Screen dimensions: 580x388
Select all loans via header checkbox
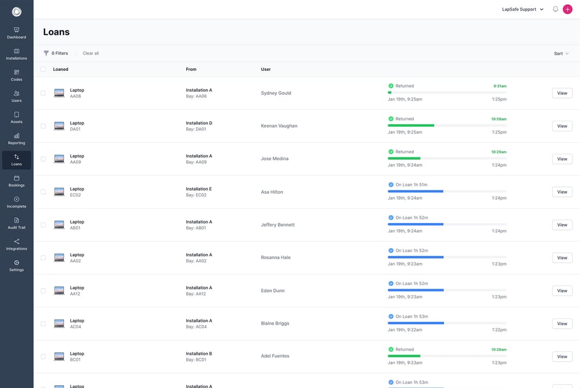pyautogui.click(x=43, y=69)
